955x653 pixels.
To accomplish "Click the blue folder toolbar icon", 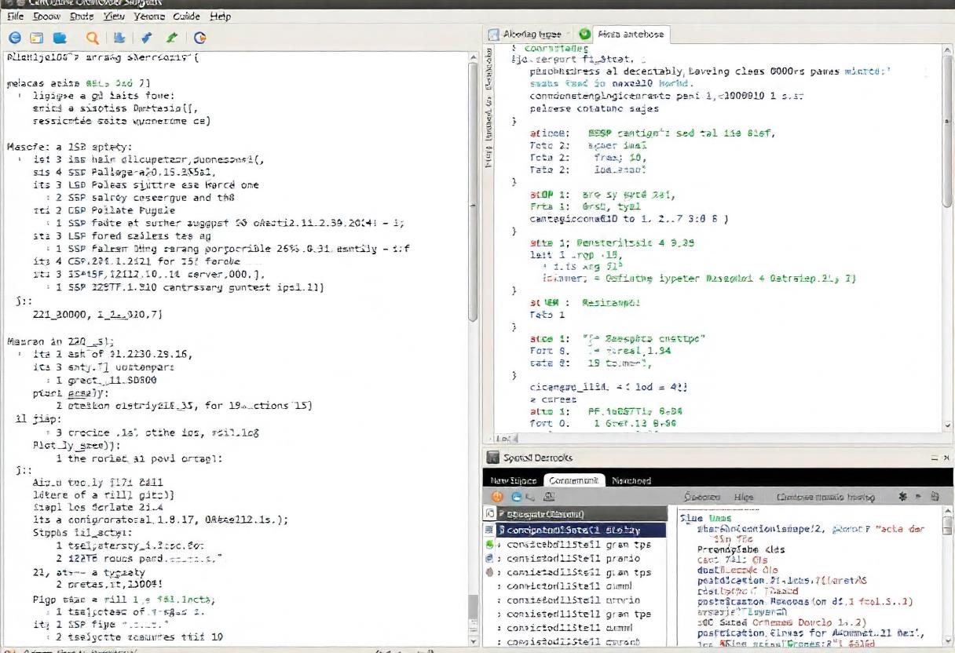I will pyautogui.click(x=60, y=37).
